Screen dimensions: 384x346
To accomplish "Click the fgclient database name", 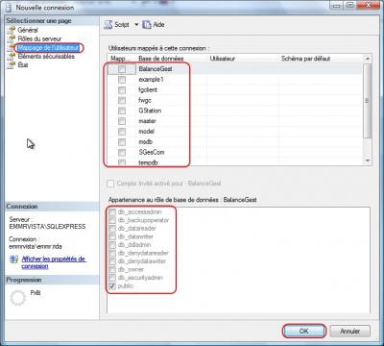I will pyautogui.click(x=148, y=90).
